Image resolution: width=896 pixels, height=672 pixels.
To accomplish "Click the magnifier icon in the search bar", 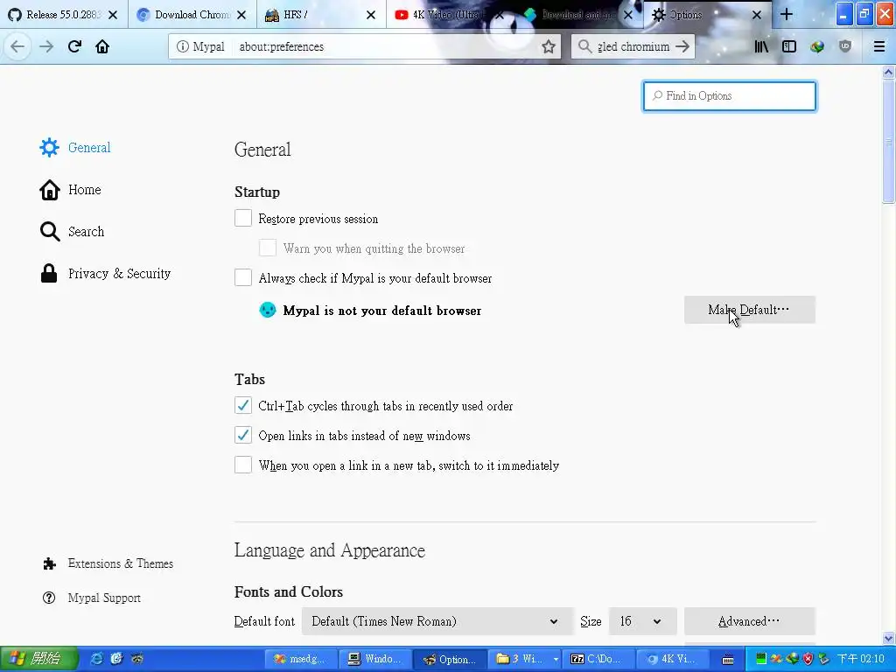I will 584,46.
